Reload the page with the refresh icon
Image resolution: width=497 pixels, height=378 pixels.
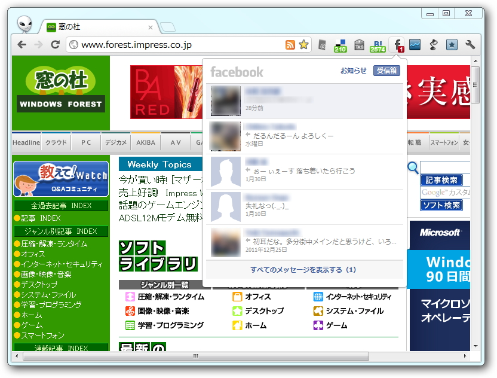pos(56,44)
